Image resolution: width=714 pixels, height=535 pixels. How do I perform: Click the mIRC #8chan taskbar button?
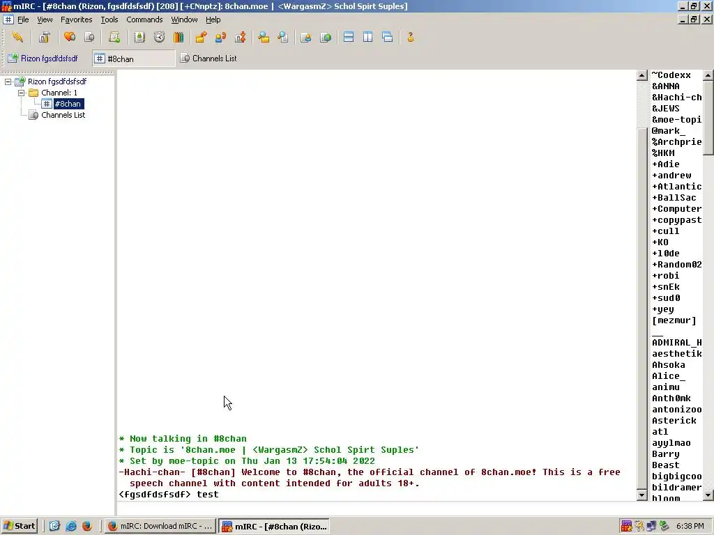[275, 527]
